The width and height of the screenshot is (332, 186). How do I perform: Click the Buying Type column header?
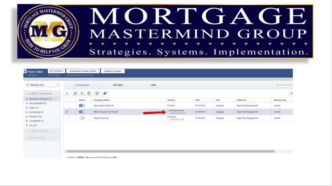pyautogui.click(x=280, y=100)
